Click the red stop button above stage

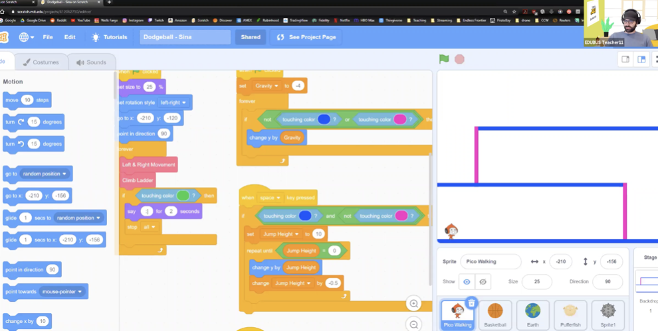[x=459, y=59]
